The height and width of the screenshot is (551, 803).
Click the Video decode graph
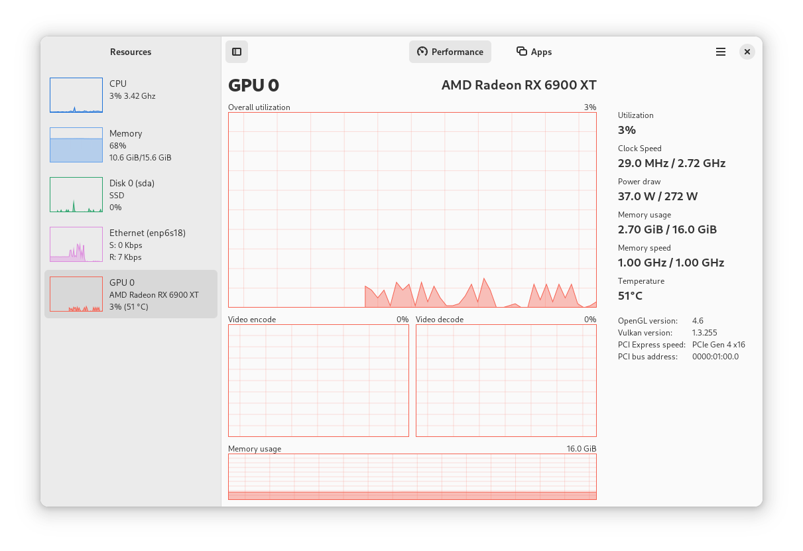click(x=506, y=381)
